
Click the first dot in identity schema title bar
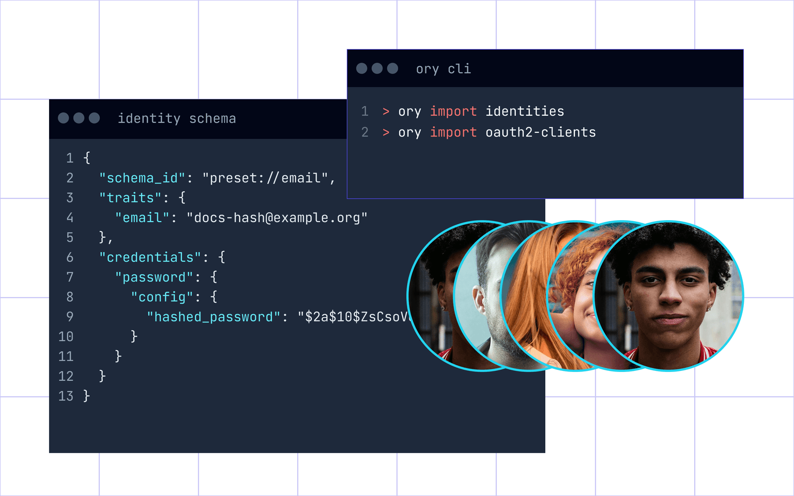(64, 118)
